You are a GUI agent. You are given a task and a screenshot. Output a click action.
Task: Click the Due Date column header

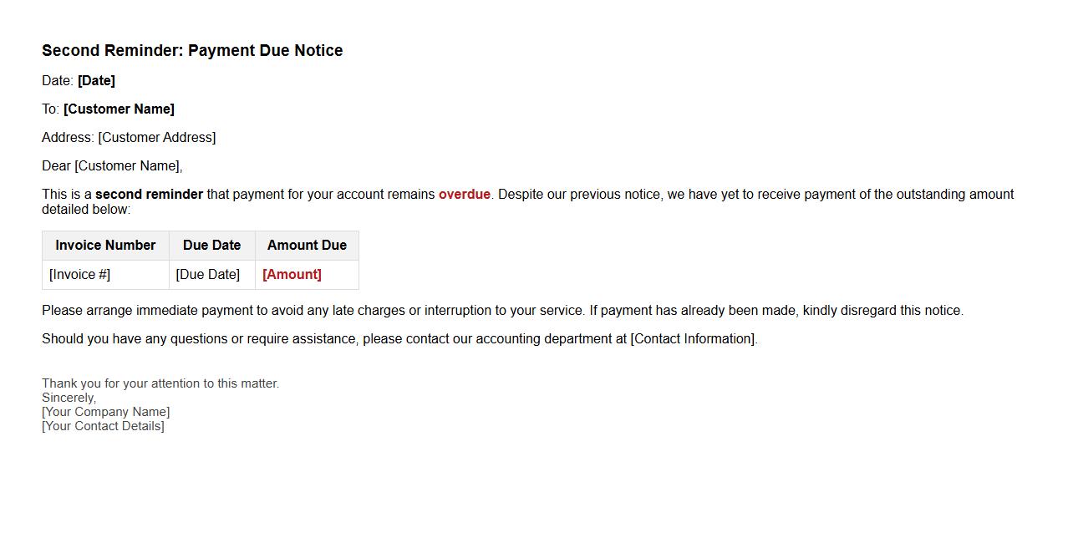[x=211, y=246]
